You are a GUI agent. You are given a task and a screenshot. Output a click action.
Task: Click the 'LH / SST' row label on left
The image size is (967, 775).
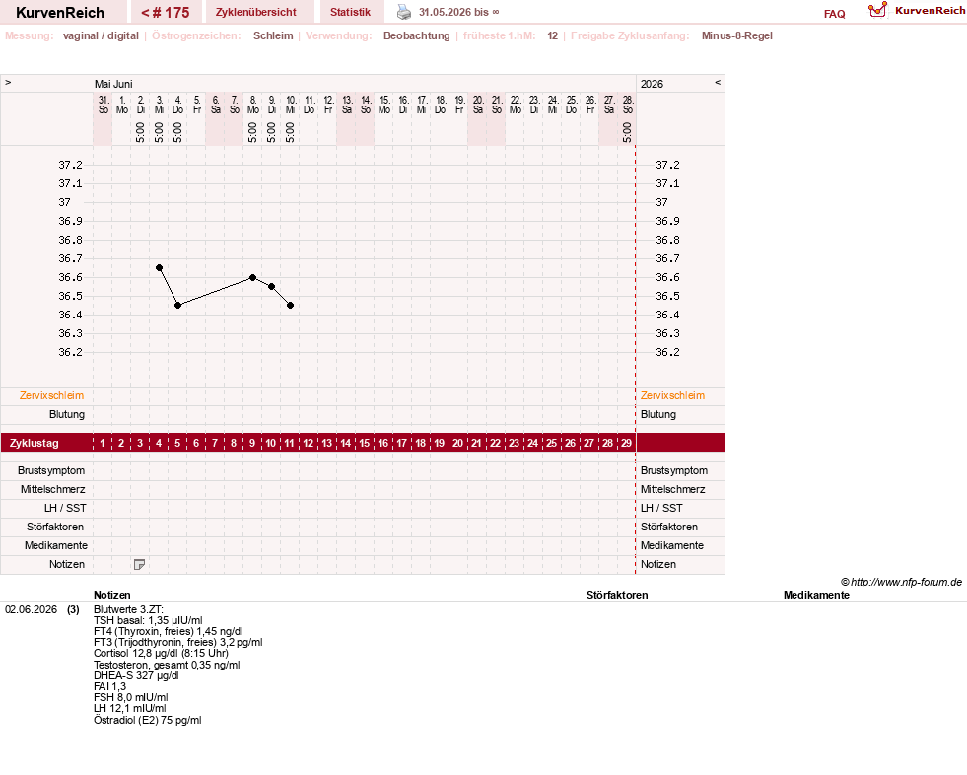pyautogui.click(x=65, y=509)
